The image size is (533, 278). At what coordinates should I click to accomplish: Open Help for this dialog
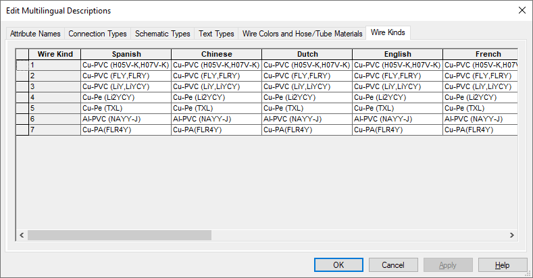[x=503, y=265]
